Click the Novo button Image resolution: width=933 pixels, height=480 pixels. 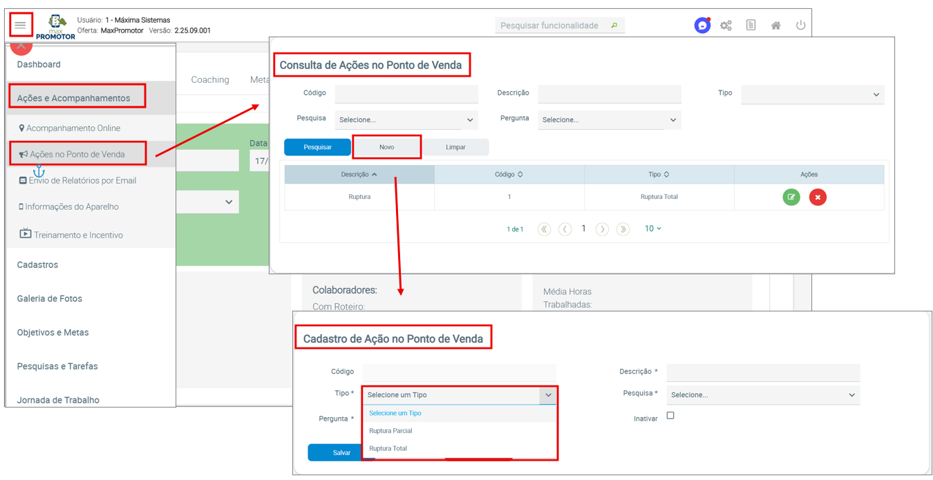pyautogui.click(x=386, y=147)
